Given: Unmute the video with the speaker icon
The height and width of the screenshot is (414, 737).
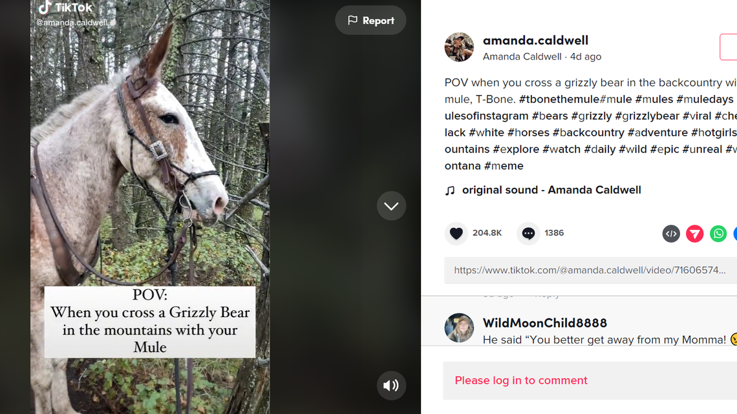Looking at the screenshot, I should click(x=390, y=385).
